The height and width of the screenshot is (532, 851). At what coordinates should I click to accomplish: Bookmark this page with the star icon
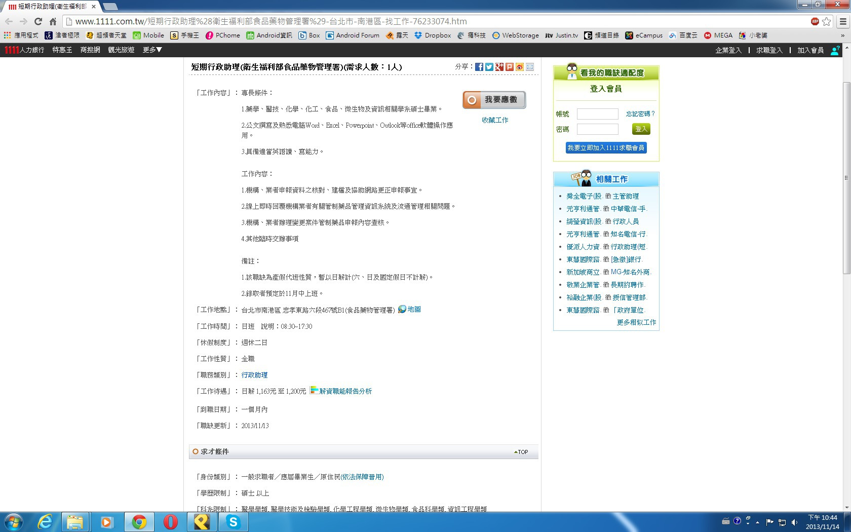tap(827, 21)
